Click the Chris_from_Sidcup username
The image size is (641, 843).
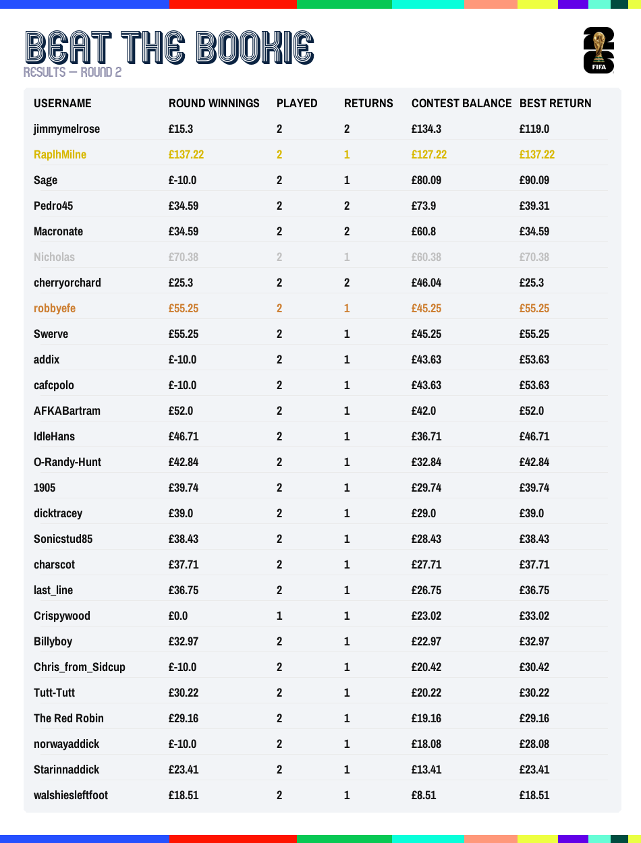pyautogui.click(x=80, y=667)
